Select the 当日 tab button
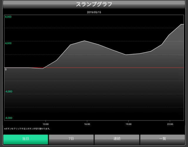Screen dimensions: 188x147 pyautogui.click(x=26, y=139)
